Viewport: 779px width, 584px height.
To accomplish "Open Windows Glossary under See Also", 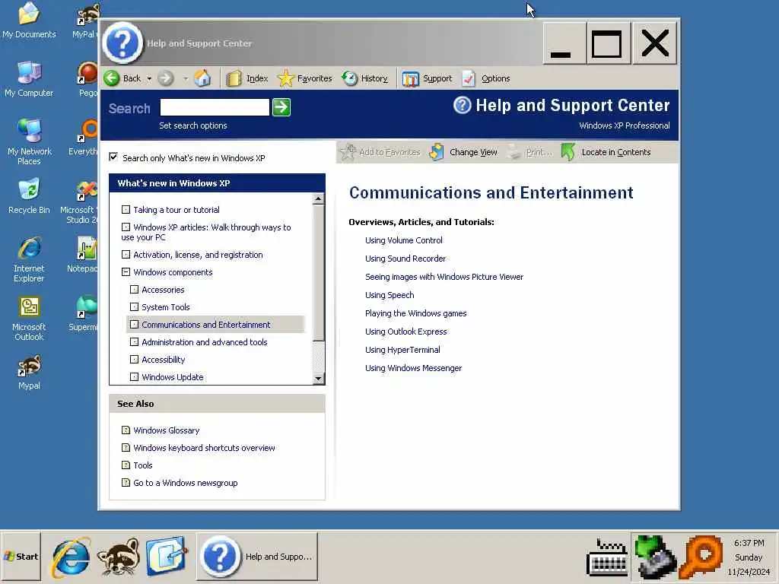I will click(x=166, y=430).
